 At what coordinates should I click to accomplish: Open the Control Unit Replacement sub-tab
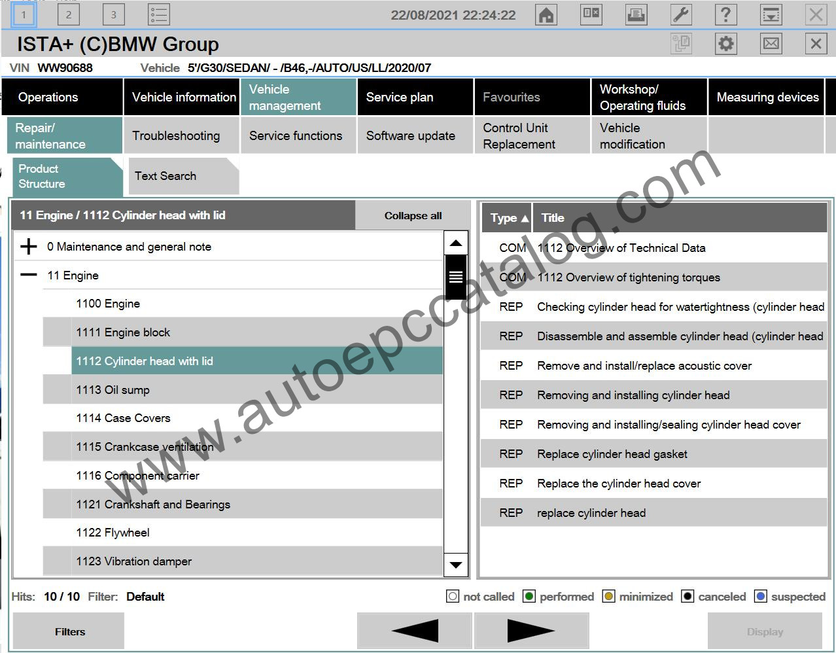pos(532,135)
